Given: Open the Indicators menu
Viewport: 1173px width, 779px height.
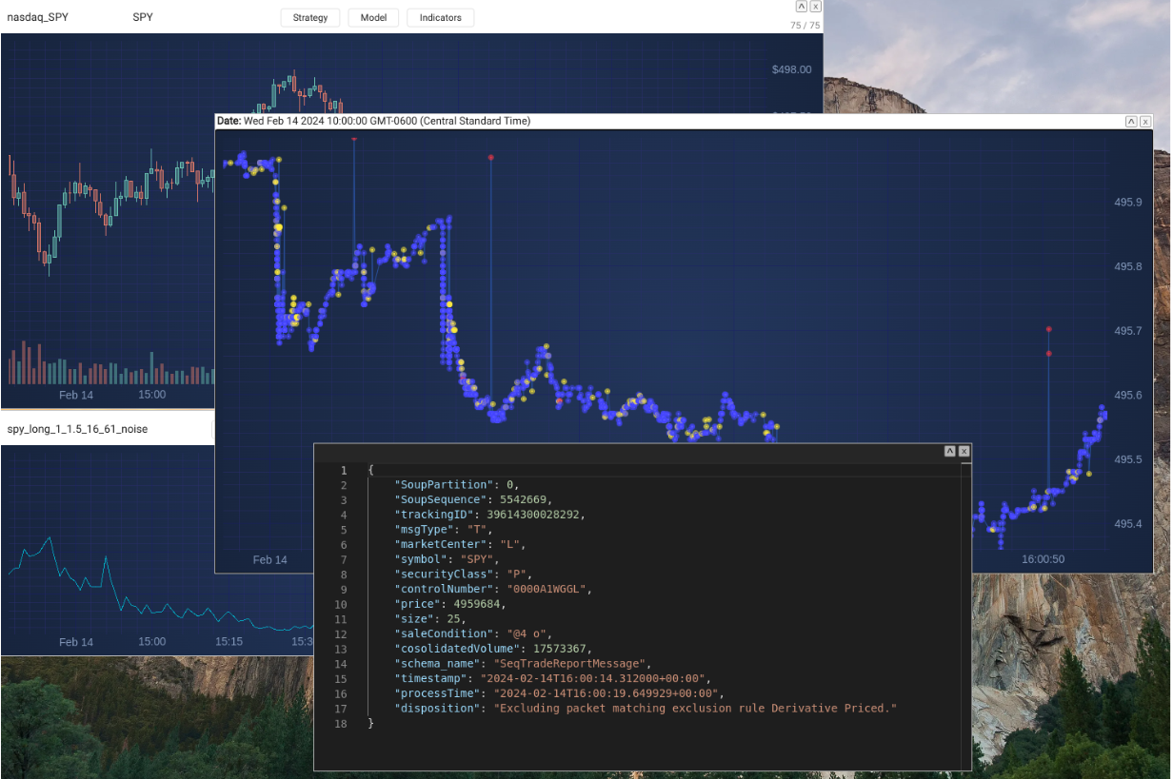Looking at the screenshot, I should point(440,18).
